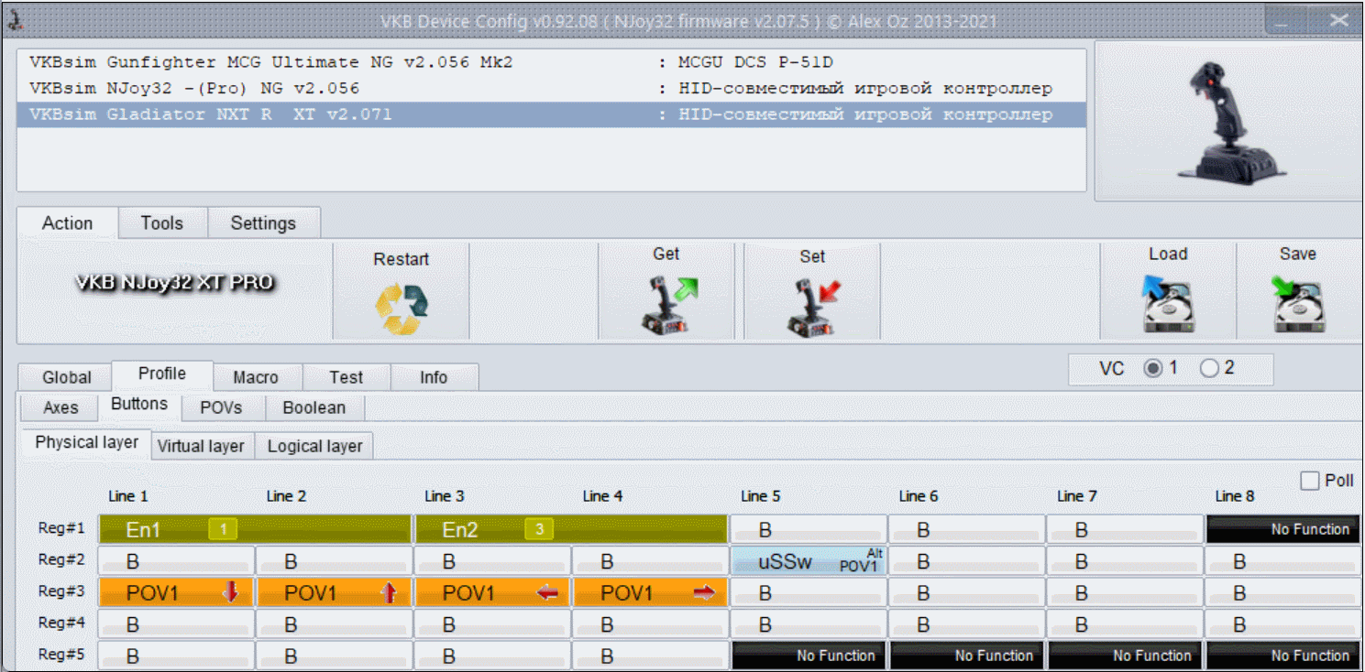This screenshot has width=1365, height=672.
Task: Click the Set joystick icon with red arrow
Action: (814, 306)
